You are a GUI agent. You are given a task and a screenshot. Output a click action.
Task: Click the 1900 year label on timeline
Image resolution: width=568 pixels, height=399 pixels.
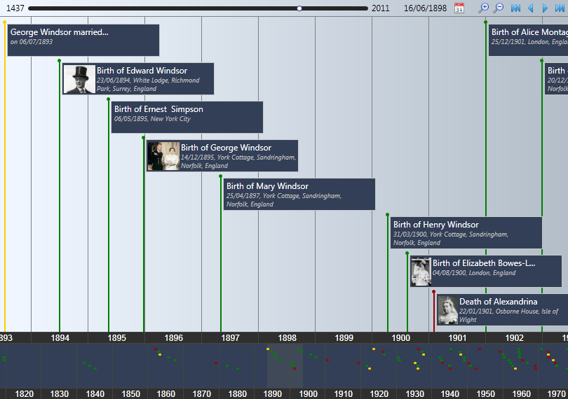[401, 338]
